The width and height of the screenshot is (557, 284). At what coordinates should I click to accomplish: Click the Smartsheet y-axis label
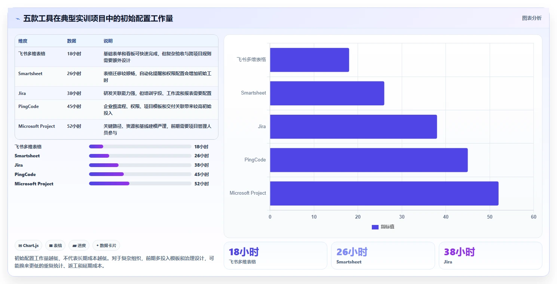(x=254, y=93)
